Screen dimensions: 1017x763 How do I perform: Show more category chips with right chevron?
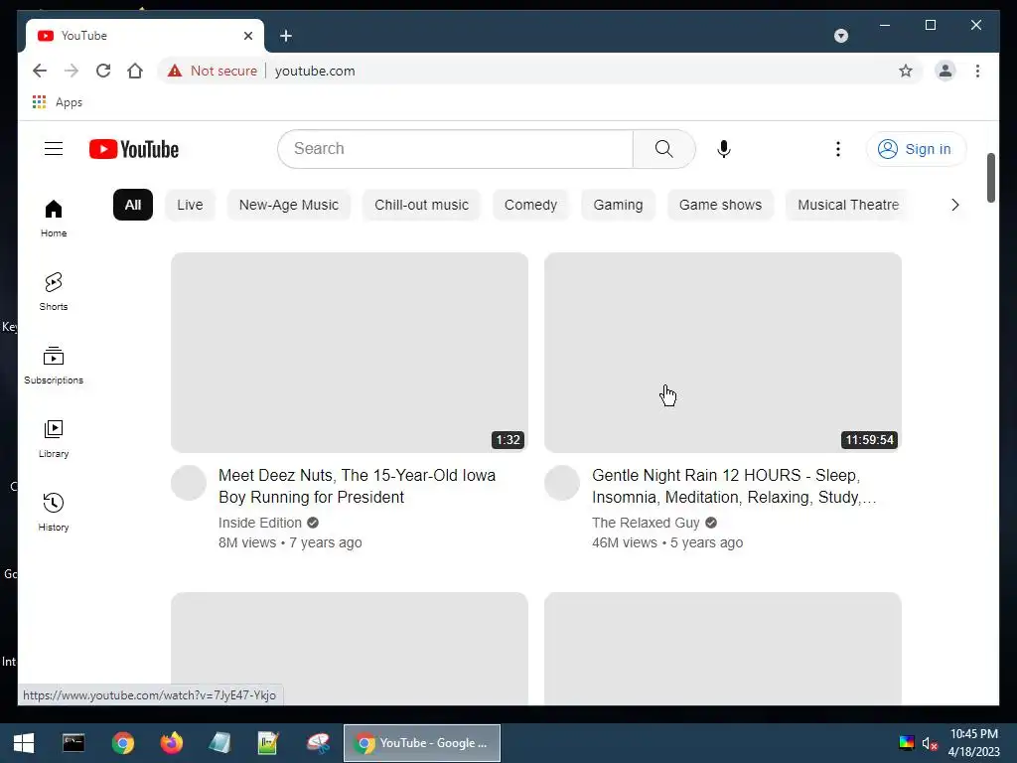(954, 205)
